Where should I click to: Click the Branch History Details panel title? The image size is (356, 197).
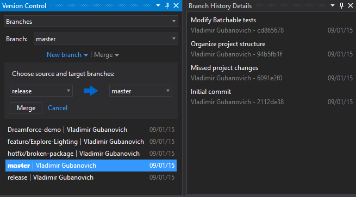[220, 6]
